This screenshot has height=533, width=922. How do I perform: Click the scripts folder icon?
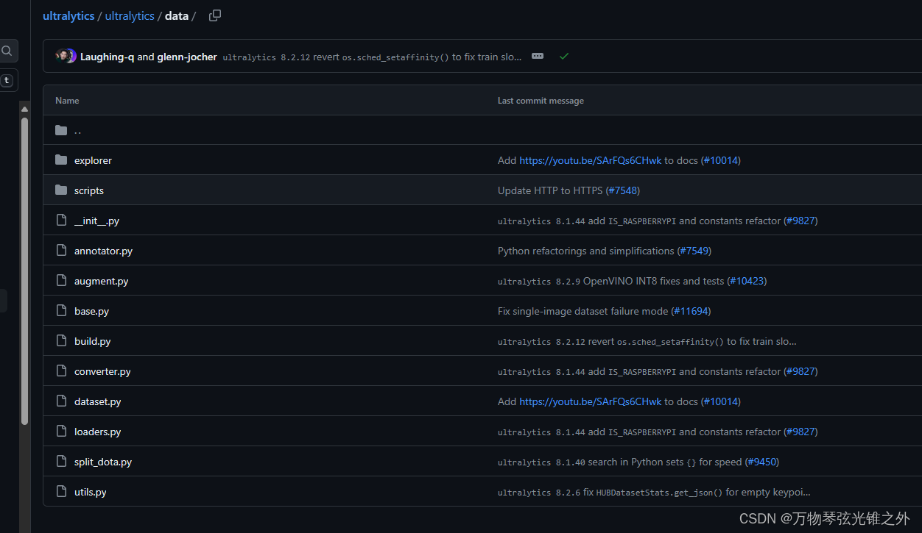coord(61,190)
